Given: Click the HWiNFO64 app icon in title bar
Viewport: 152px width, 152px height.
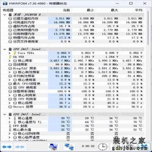Looking at the screenshot, I should (5, 4).
